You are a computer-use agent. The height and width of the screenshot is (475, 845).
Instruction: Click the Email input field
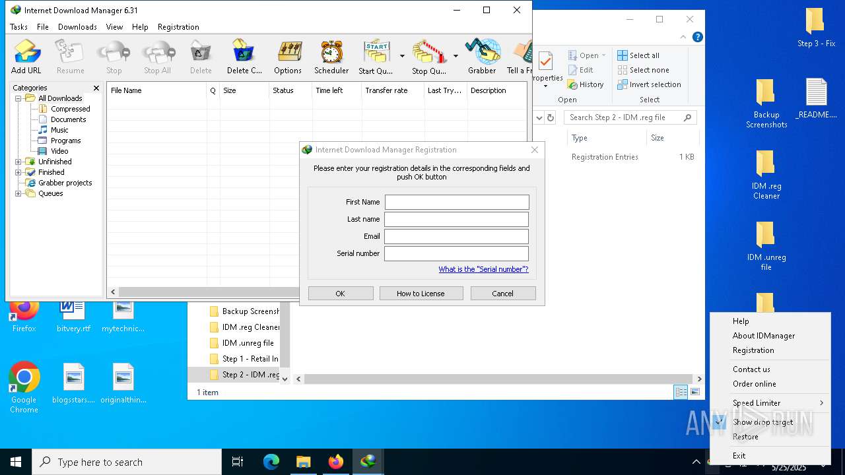(x=457, y=236)
